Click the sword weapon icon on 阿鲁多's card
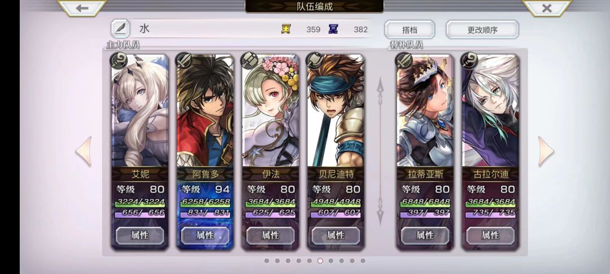The image size is (610, 274). coord(183,60)
